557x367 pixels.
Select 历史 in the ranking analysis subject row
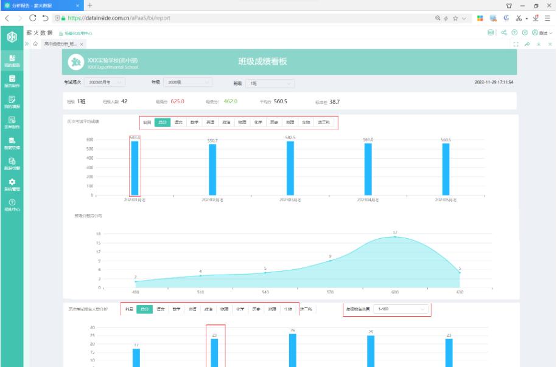coord(256,309)
